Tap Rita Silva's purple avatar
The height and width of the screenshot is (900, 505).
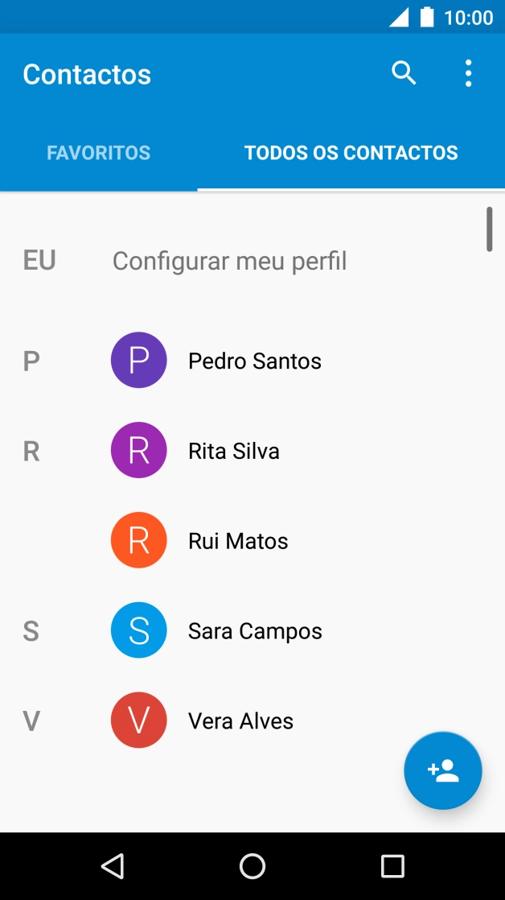(x=138, y=450)
